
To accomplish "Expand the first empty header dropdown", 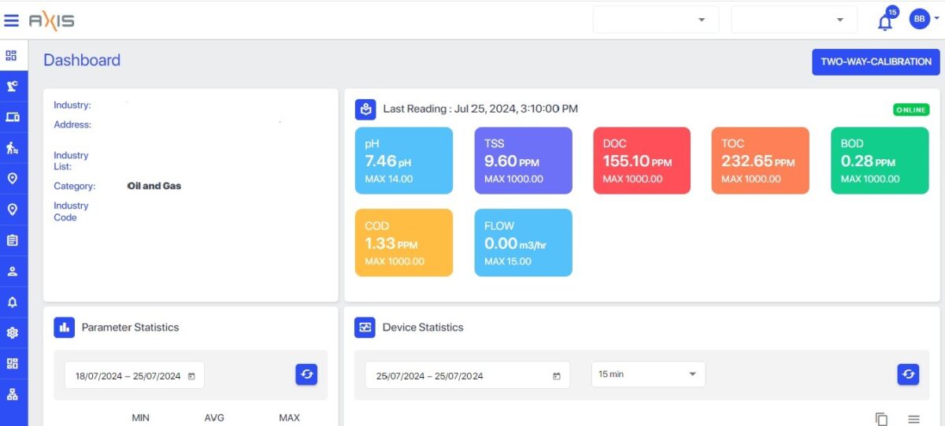I will 656,20.
